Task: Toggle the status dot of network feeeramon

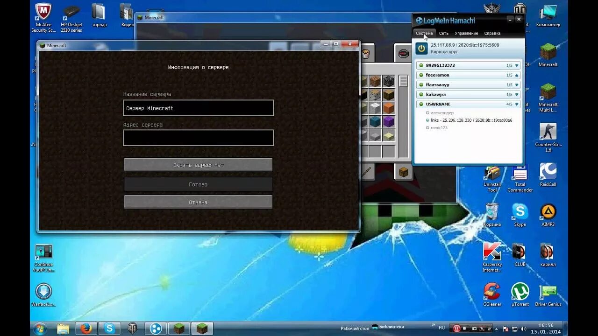Action: (421, 75)
